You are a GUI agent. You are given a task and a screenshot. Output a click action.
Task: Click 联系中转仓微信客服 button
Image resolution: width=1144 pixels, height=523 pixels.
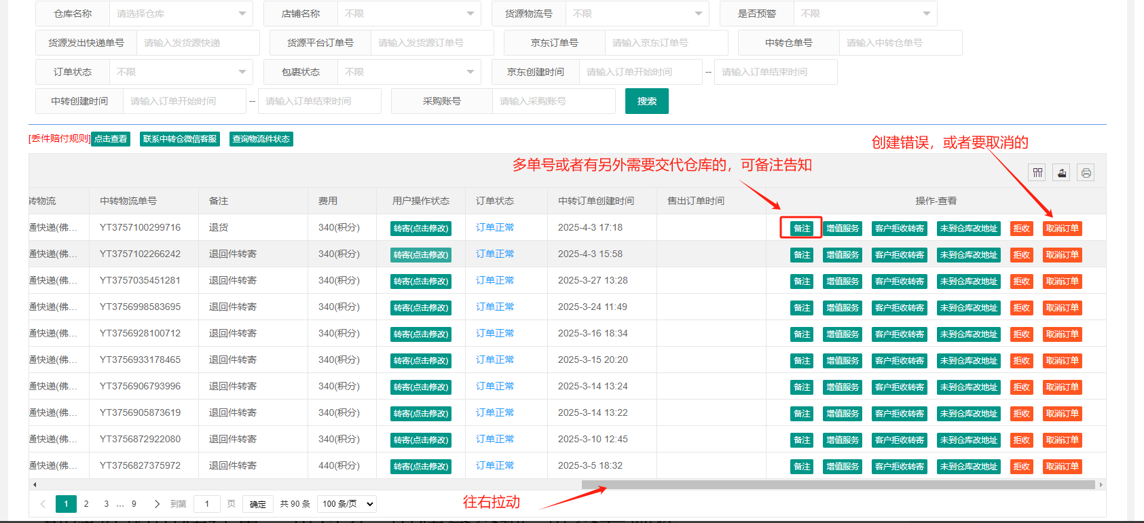pos(180,139)
